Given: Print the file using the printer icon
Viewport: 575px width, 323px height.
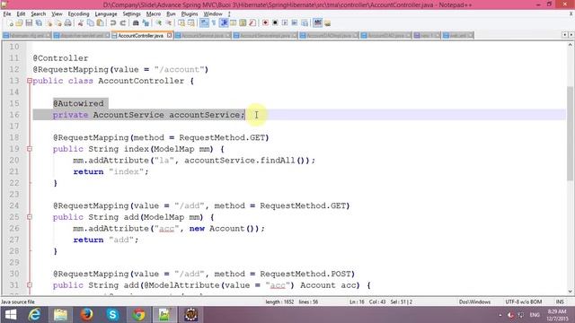Looking at the screenshot, I should [x=68, y=22].
